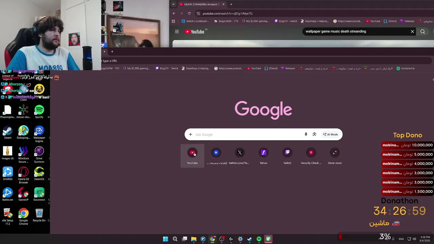Image resolution: width=434 pixels, height=244 pixels.
Task: Open My $2,000 gaming bookmark in YouTube window
Action: 255,21
